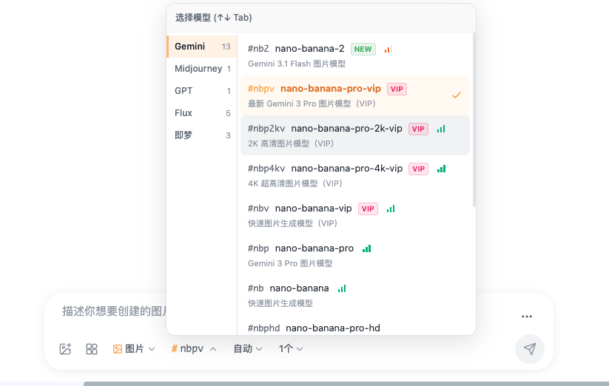Click the 选择模型 header text
The image size is (609, 386).
tap(213, 18)
